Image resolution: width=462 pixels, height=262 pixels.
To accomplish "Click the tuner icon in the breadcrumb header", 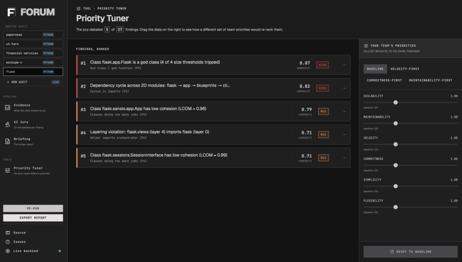I will [79, 9].
